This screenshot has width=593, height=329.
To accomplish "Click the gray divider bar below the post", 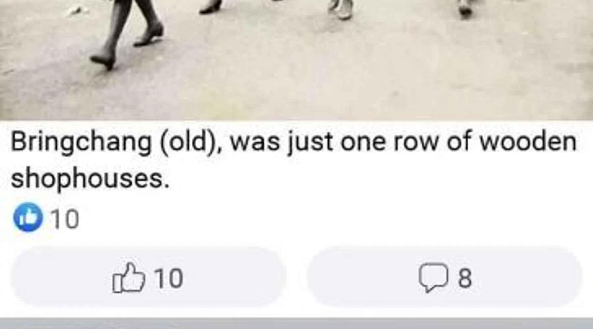I will coord(296,323).
